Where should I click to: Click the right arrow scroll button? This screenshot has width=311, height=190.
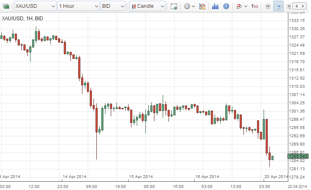pos(303,6)
